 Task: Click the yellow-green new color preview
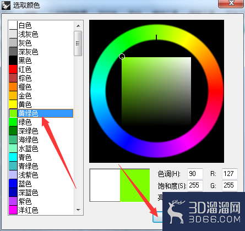click(135, 185)
